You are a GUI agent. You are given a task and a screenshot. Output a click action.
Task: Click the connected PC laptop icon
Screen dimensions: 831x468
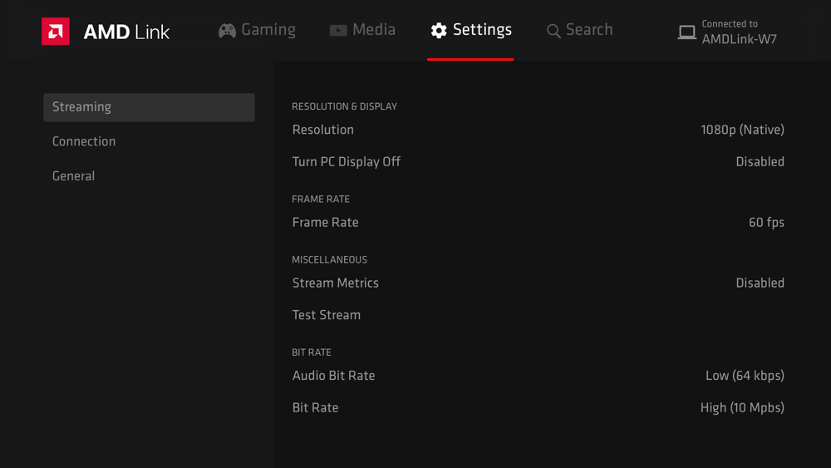(x=686, y=32)
